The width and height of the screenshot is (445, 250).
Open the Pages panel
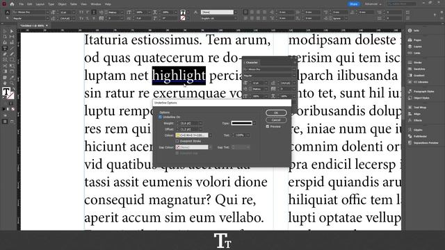pos(414,40)
